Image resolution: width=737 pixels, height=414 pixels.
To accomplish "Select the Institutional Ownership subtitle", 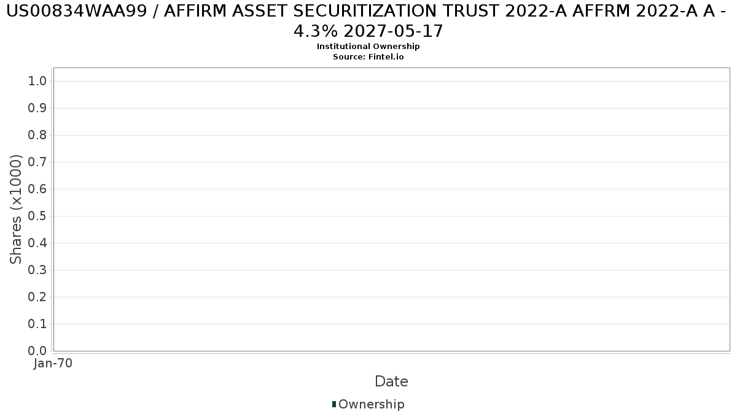I will coord(368,47).
